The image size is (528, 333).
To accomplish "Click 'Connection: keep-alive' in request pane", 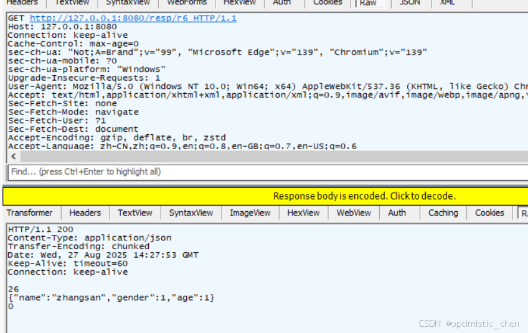I will [x=68, y=35].
